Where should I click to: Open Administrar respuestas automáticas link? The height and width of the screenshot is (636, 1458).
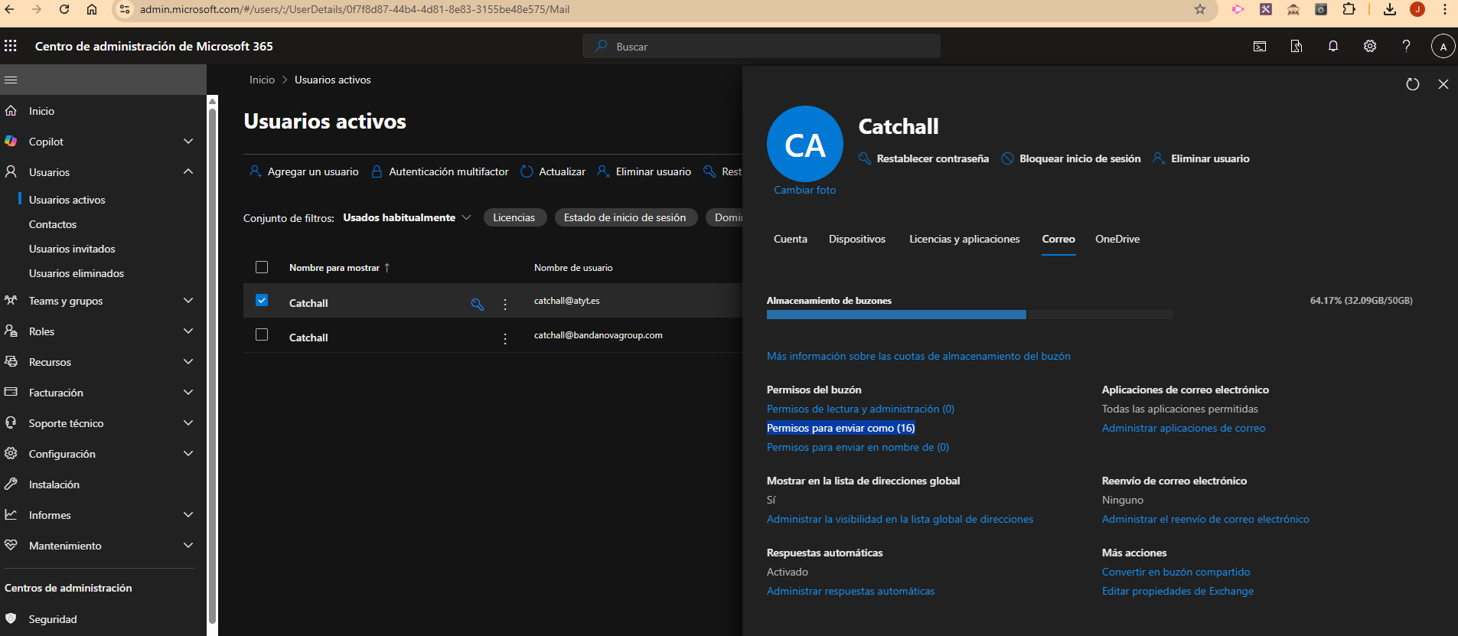pos(850,591)
